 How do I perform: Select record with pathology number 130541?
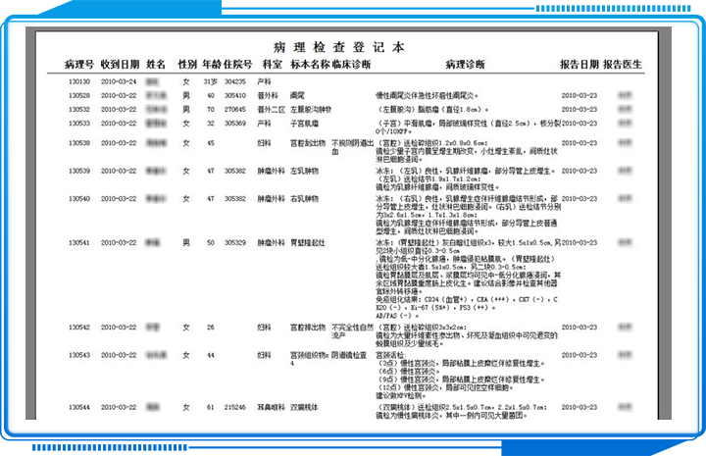(79, 241)
